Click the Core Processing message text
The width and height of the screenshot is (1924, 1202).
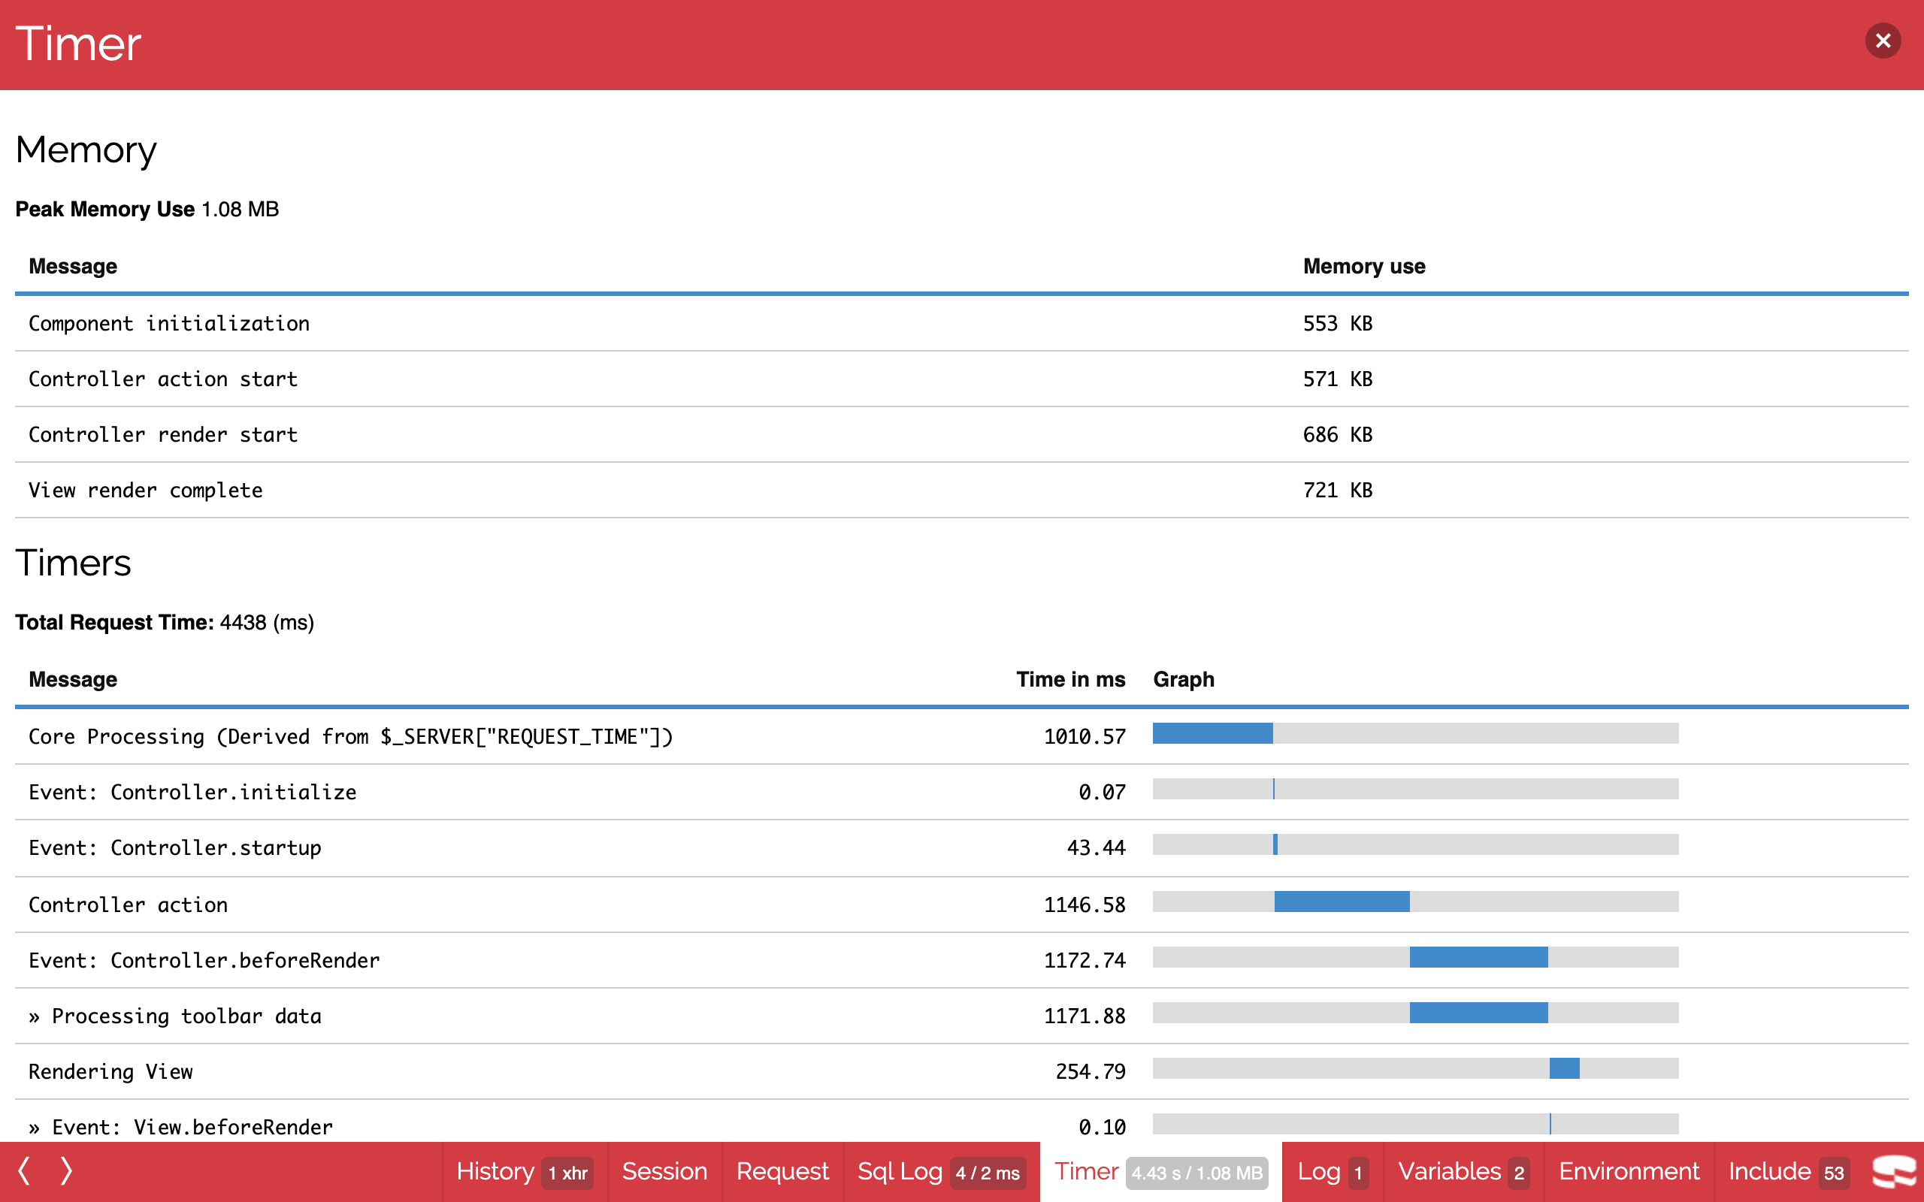click(351, 737)
